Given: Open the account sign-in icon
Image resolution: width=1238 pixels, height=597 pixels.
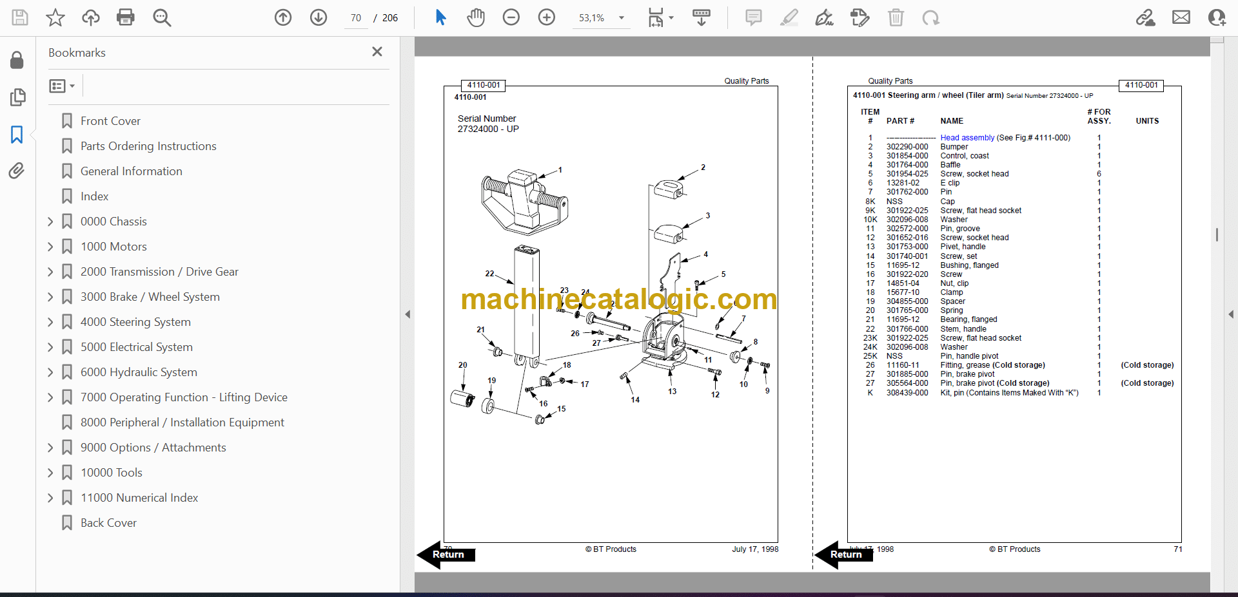Looking at the screenshot, I should [1217, 17].
